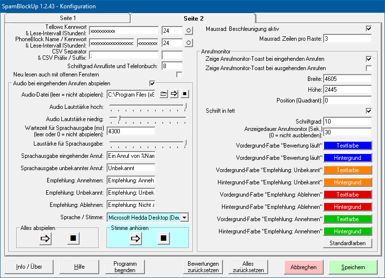
Task: Toggle Mausrad Beschleunigung aktiv checkbox
Action: coord(368,28)
